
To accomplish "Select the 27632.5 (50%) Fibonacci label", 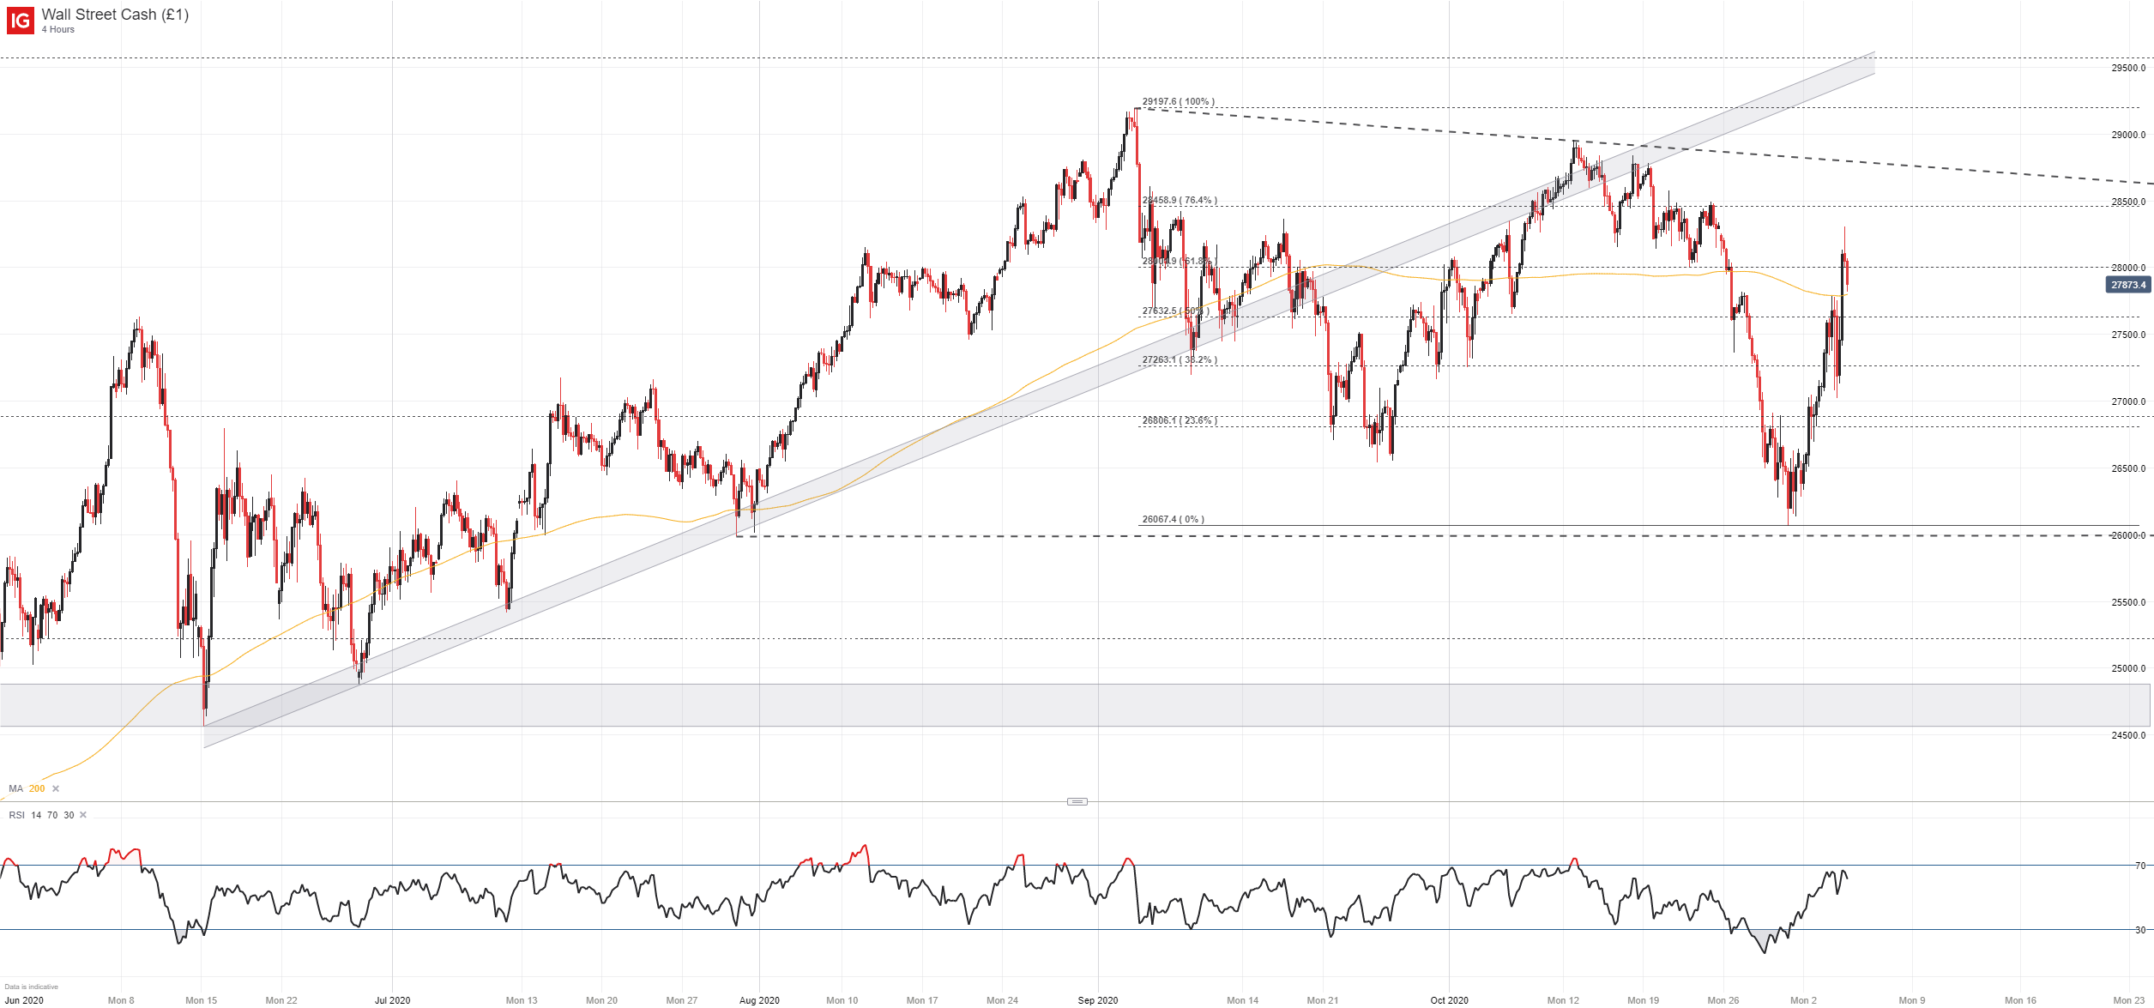I will click(x=1175, y=311).
